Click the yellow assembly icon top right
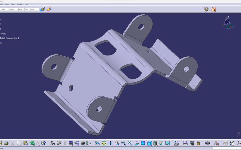The image size is (241, 150). click(x=206, y=9)
